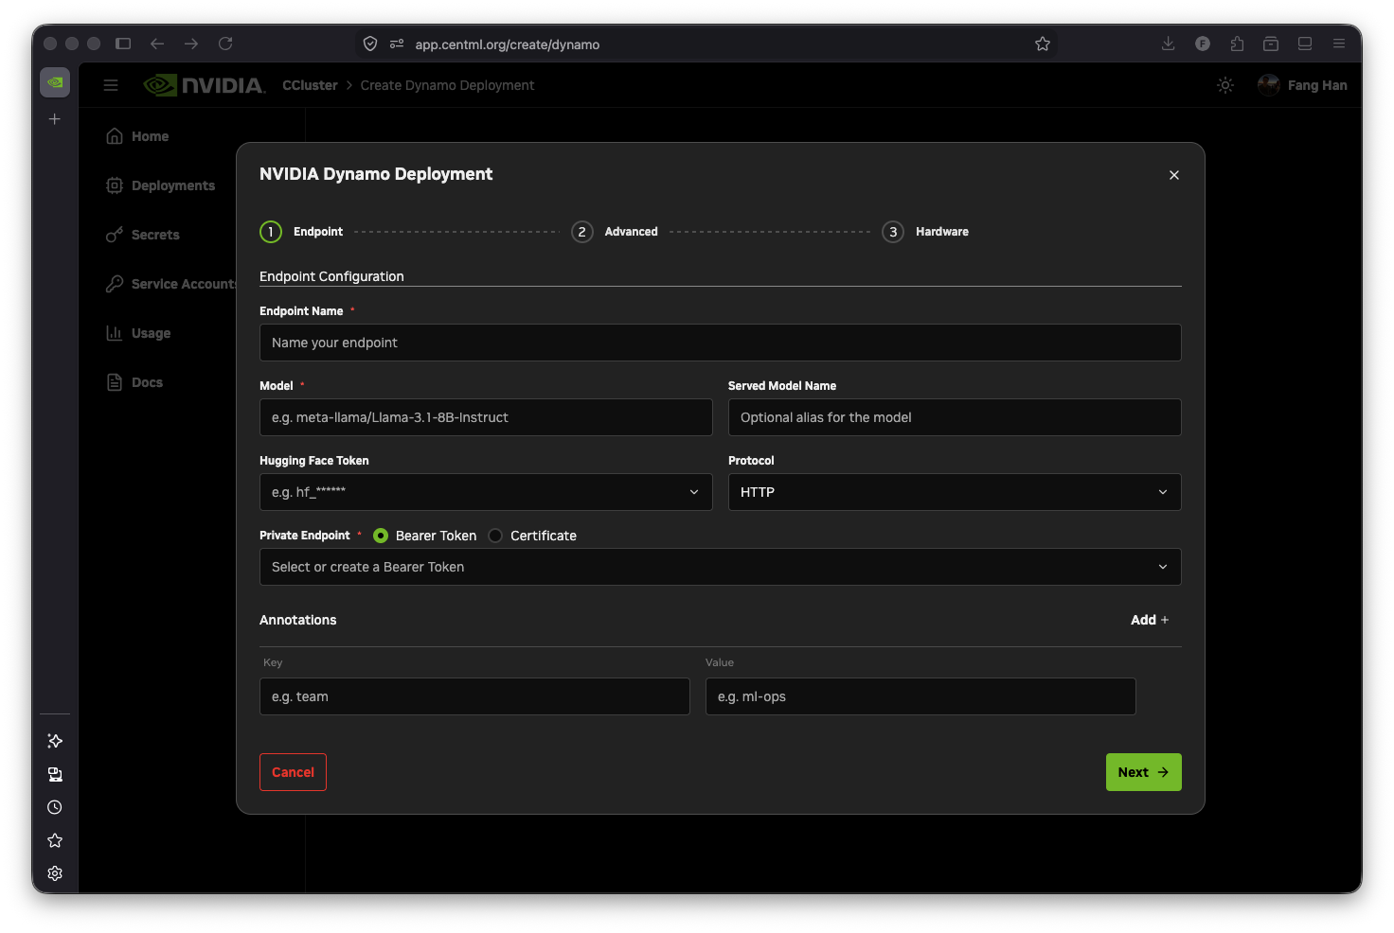Open Service Accounts in the sidebar
Viewport: 1394px width, 933px height.
pos(170,284)
